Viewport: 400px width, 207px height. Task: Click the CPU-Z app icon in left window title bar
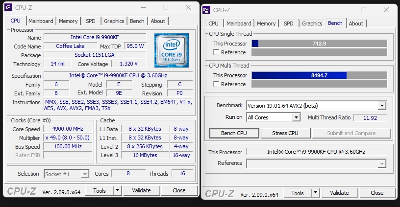8,7
